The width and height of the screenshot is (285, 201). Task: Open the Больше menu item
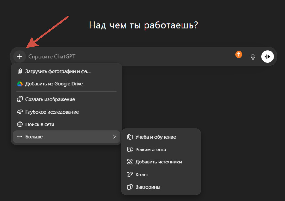point(67,136)
